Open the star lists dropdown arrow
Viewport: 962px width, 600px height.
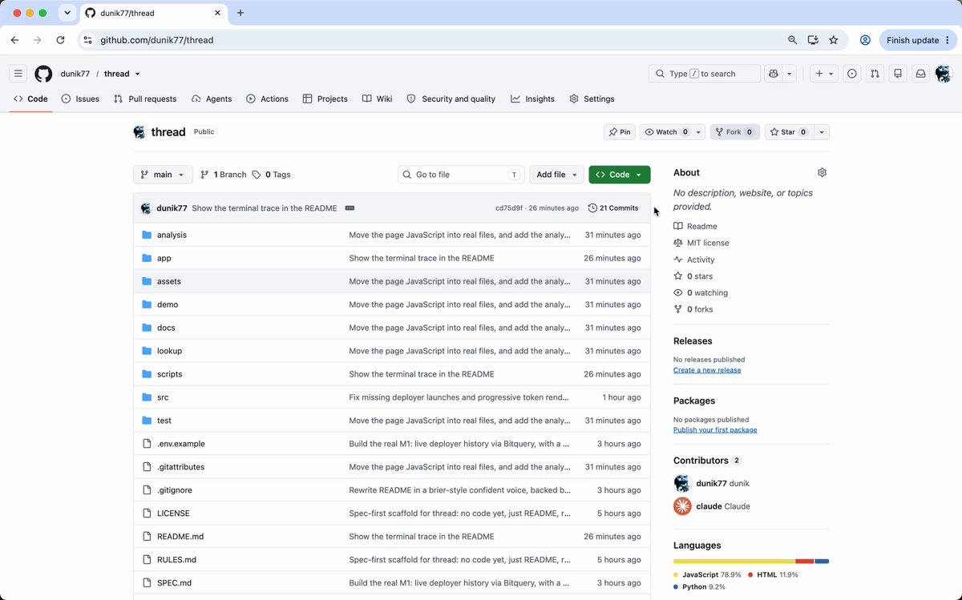822,132
